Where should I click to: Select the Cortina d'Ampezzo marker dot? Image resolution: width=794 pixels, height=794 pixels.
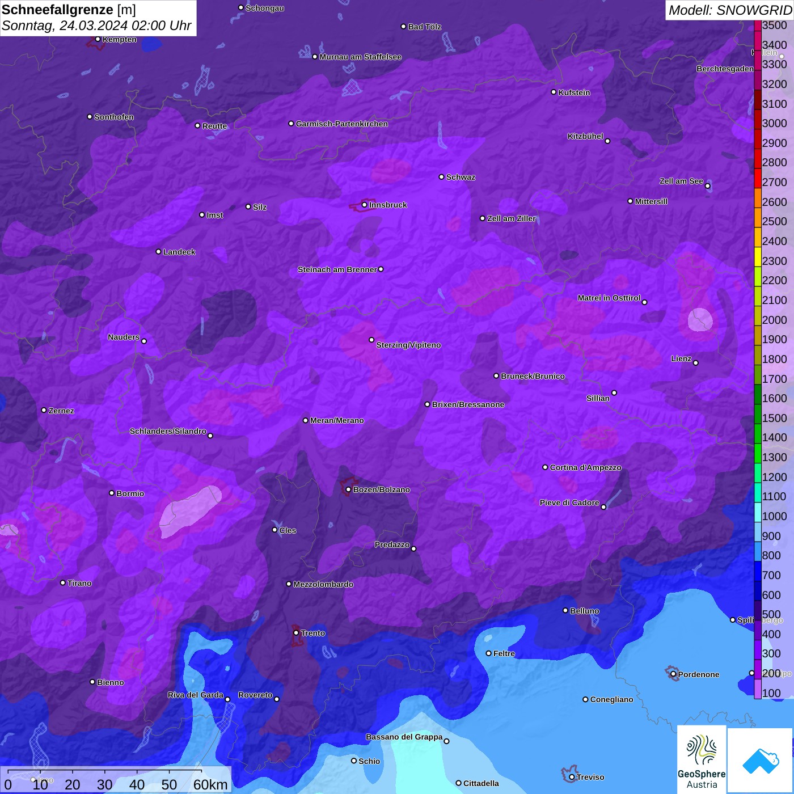(x=545, y=467)
